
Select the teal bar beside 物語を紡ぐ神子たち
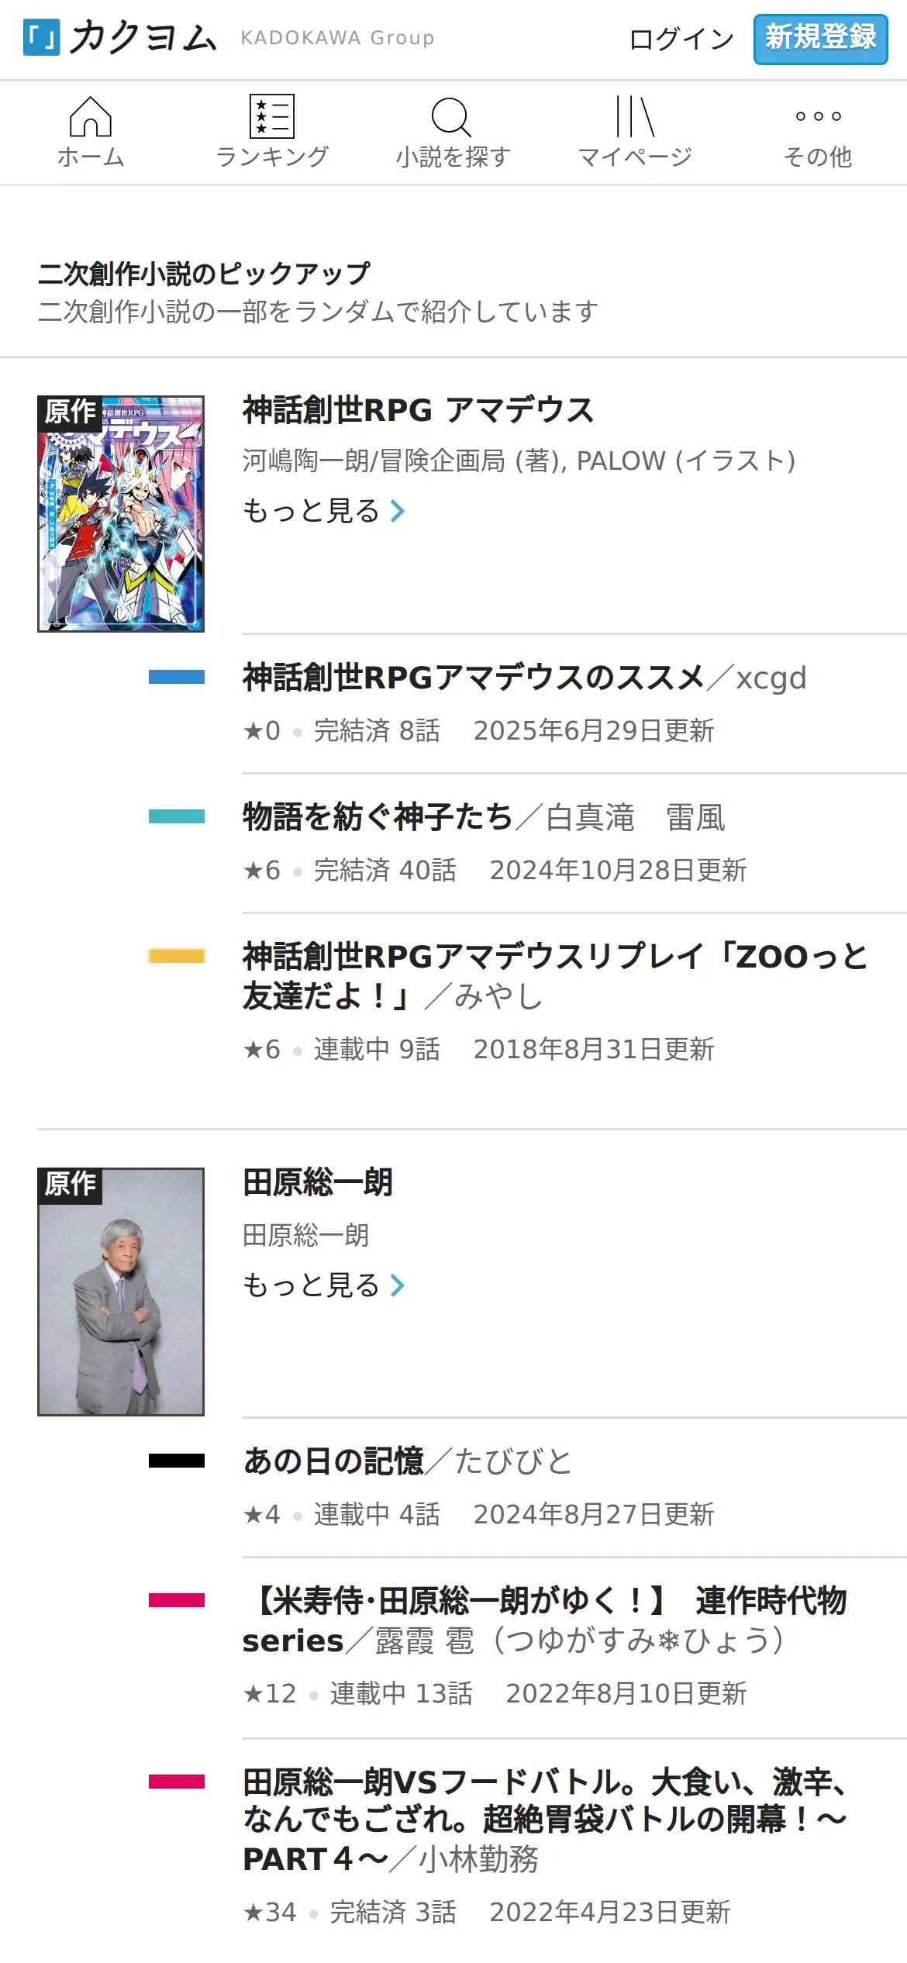(177, 816)
